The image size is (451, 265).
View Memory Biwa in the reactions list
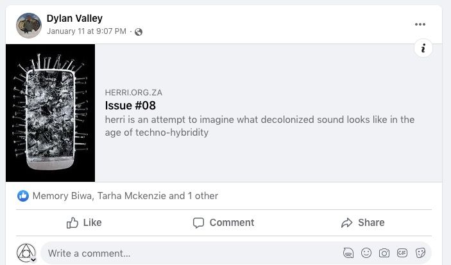62,196
